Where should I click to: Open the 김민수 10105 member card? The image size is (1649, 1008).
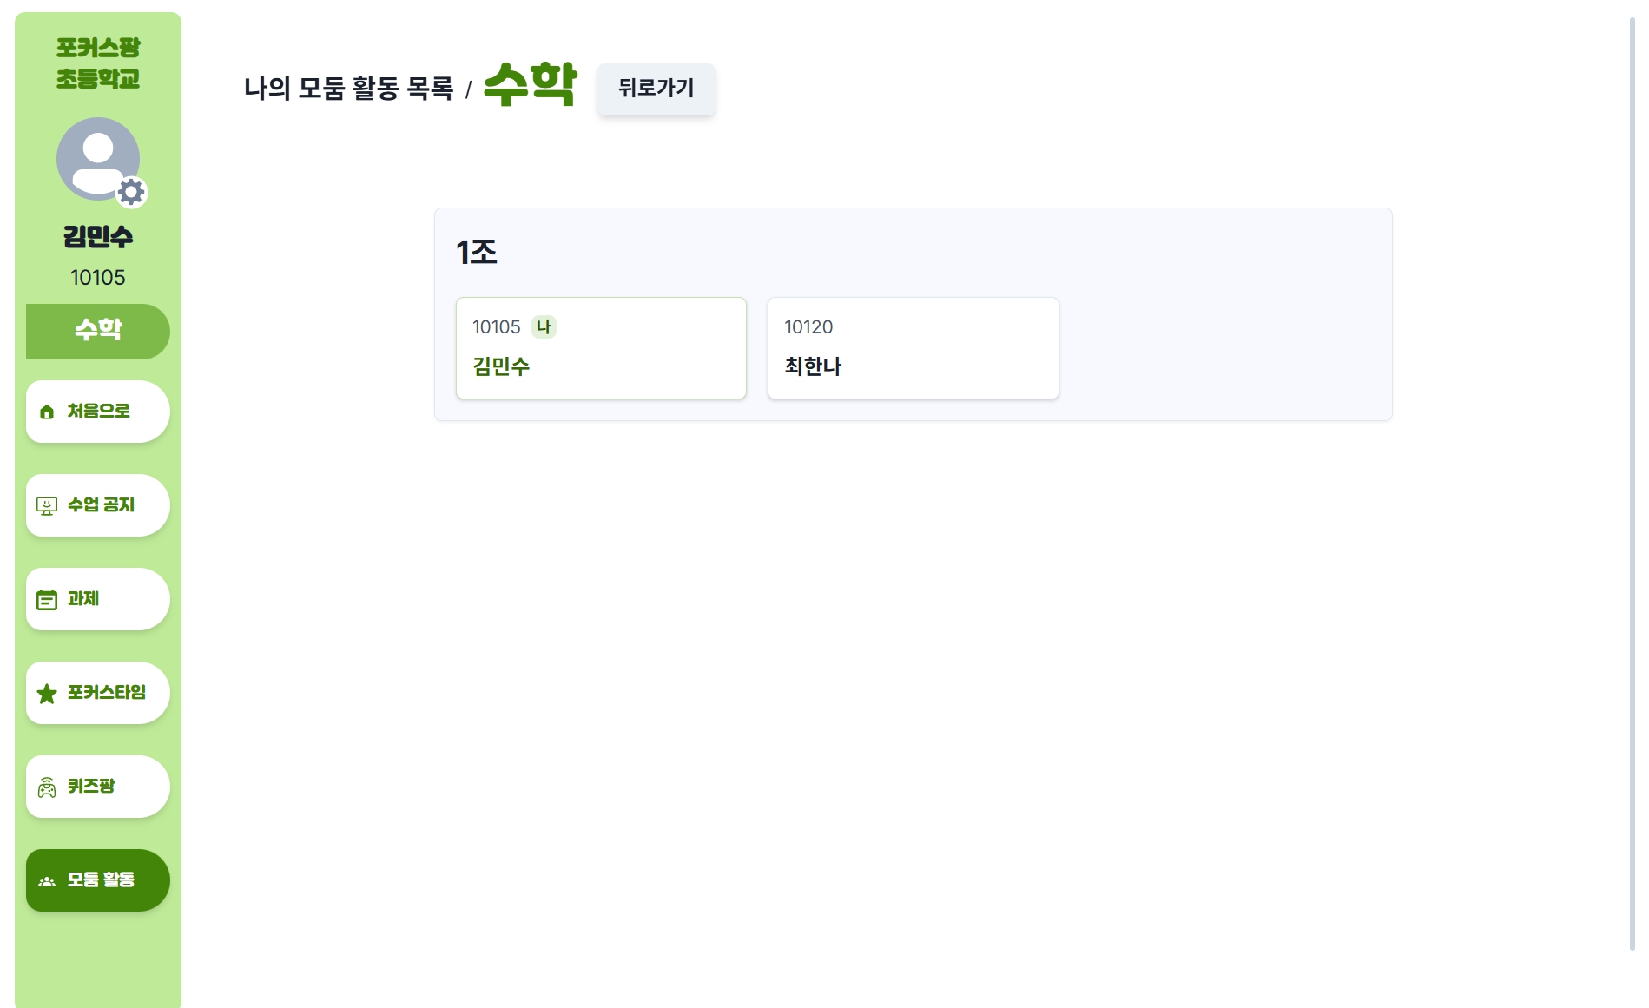click(x=601, y=348)
